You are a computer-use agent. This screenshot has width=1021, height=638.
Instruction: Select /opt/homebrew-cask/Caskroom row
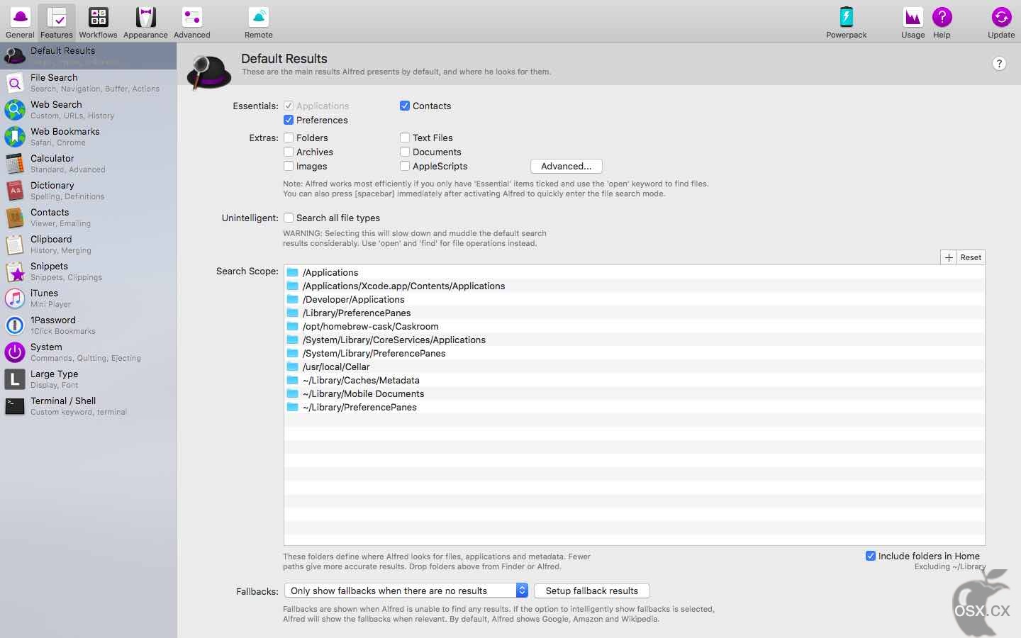pyautogui.click(x=634, y=326)
